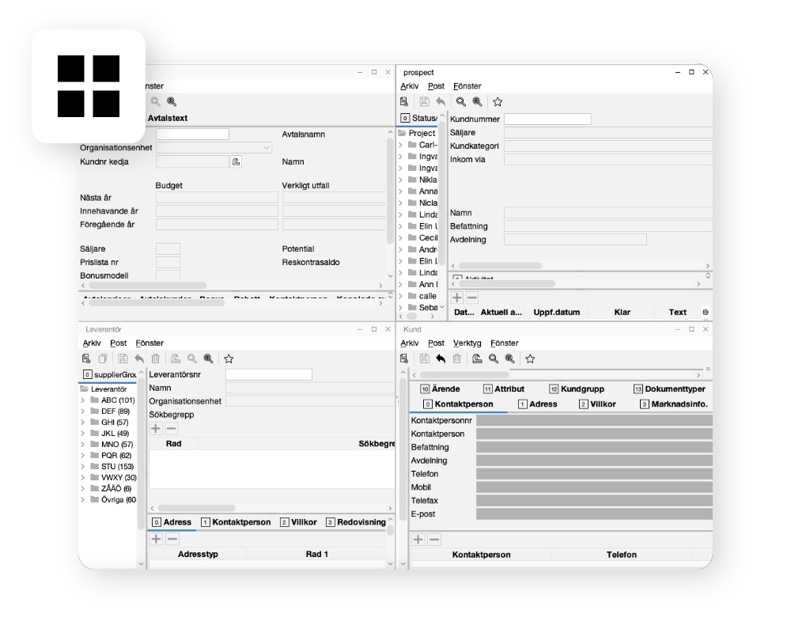This screenshot has height=633, width=791.
Task: Click the save icon in prospect toolbar
Action: (424, 102)
